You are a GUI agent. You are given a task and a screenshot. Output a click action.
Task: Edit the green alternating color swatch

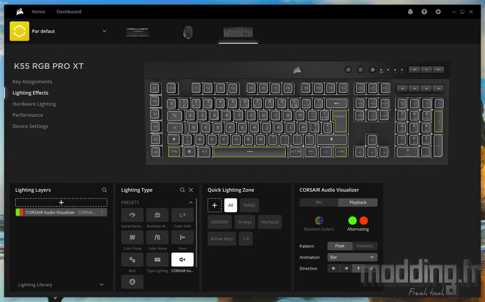(352, 220)
